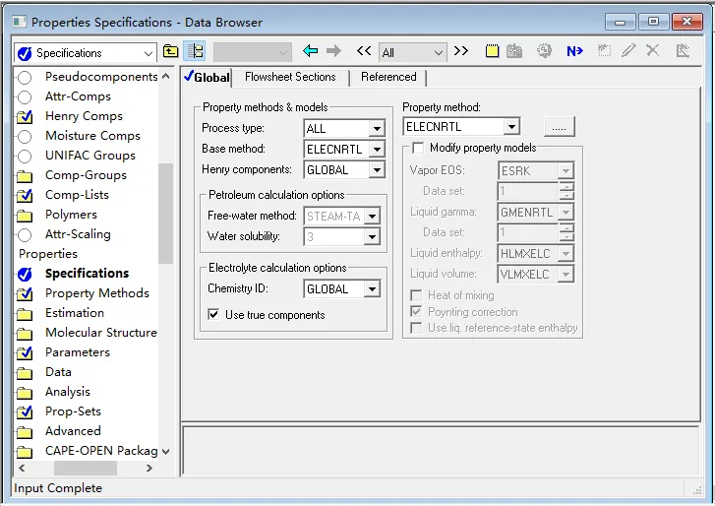Click the Up One Level folder icon

click(x=170, y=51)
